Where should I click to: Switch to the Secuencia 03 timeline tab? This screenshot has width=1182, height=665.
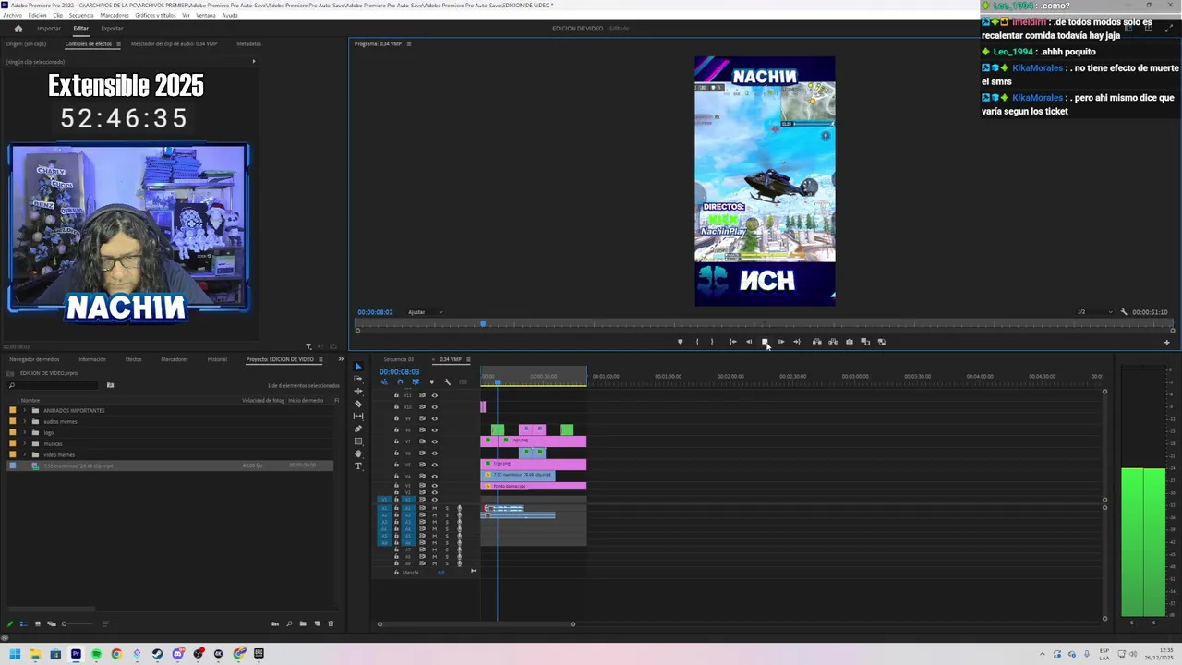[x=399, y=359]
